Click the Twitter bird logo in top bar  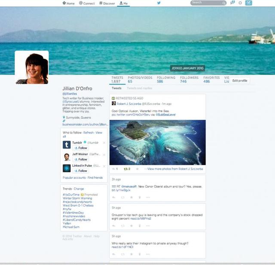(x=159, y=3)
